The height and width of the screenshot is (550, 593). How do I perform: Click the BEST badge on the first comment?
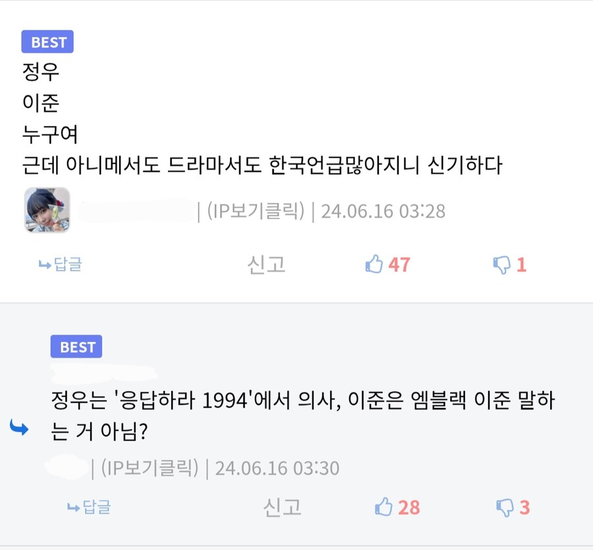(47, 42)
